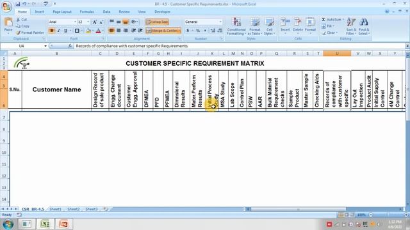410x230 pixels.
Task: Toggle middle vertical alignment
Action: (x=119, y=22)
